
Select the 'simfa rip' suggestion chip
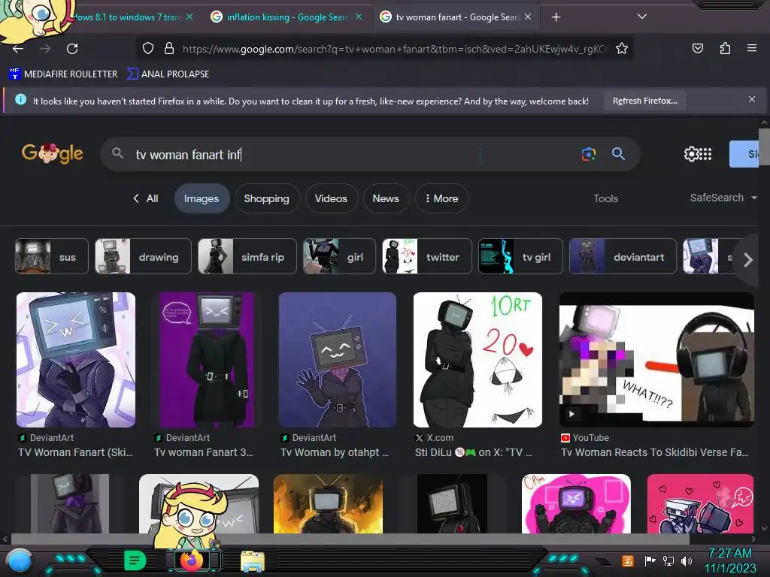[247, 256]
